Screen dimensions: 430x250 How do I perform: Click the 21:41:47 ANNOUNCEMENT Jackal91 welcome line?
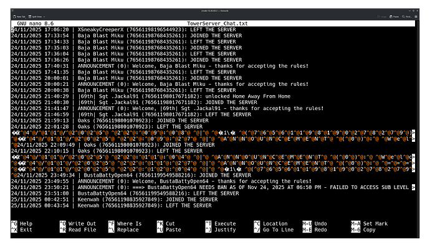[167, 108]
